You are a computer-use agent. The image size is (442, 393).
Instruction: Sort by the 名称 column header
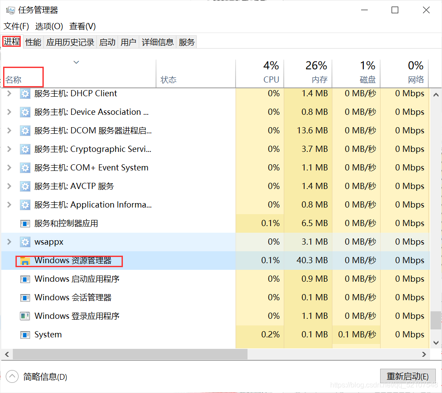point(79,74)
